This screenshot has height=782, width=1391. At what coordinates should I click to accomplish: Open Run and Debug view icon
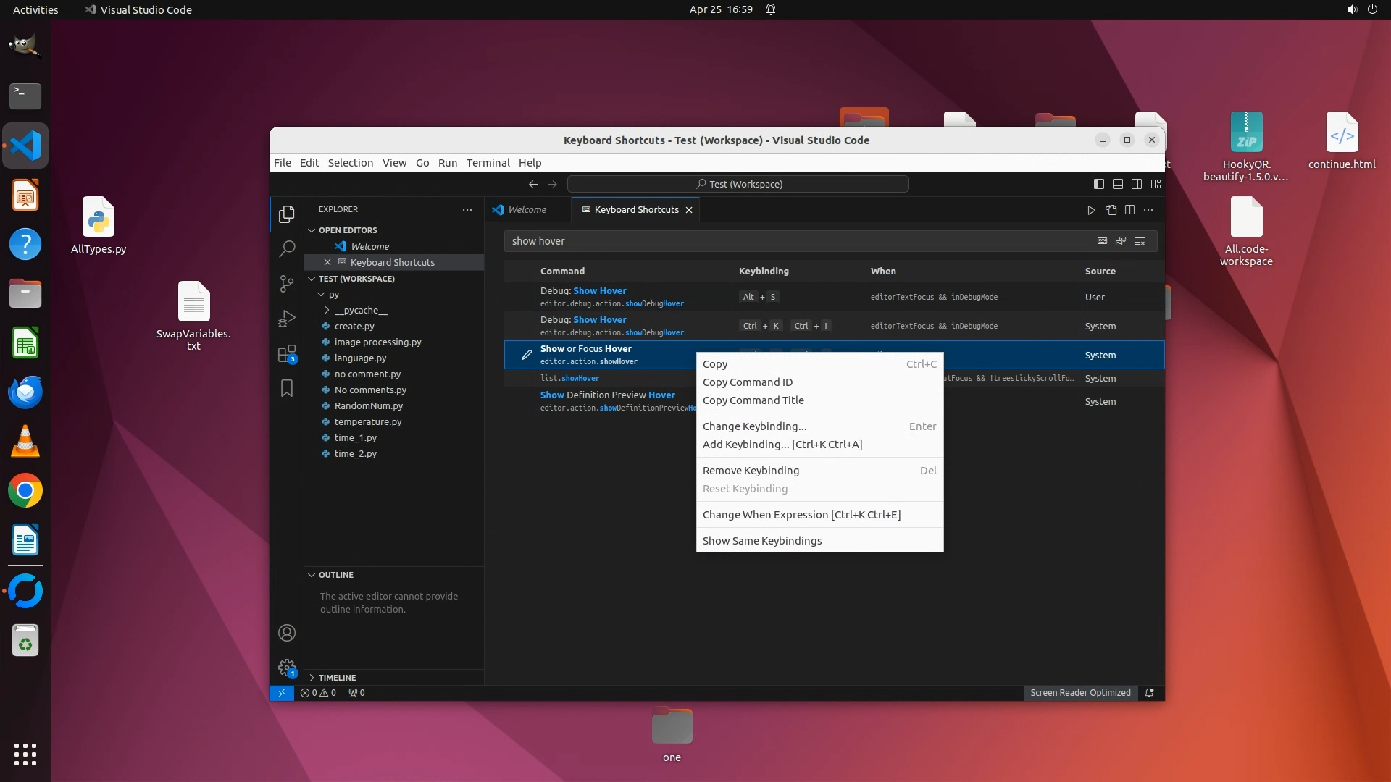coord(287,319)
